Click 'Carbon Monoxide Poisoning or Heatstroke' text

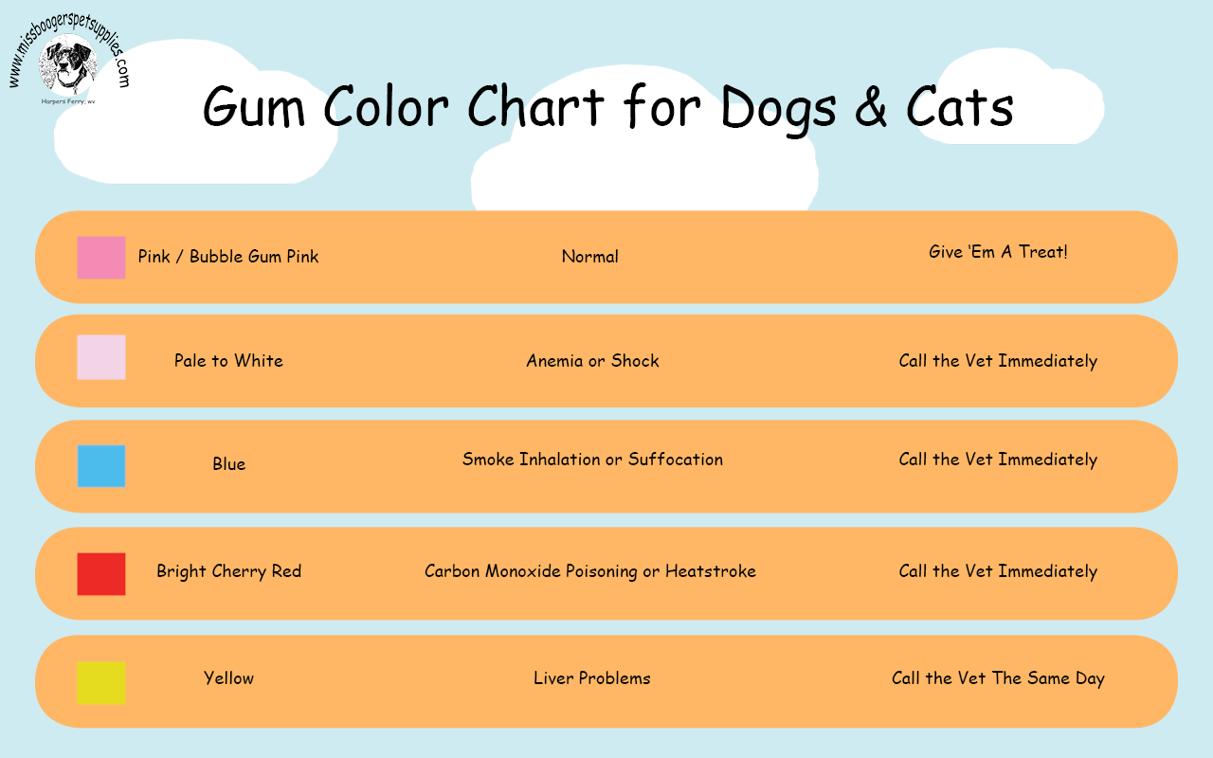pos(589,571)
